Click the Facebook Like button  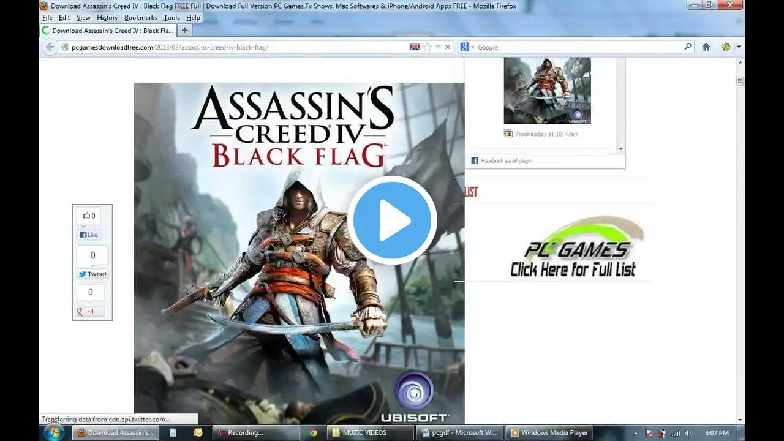(89, 235)
